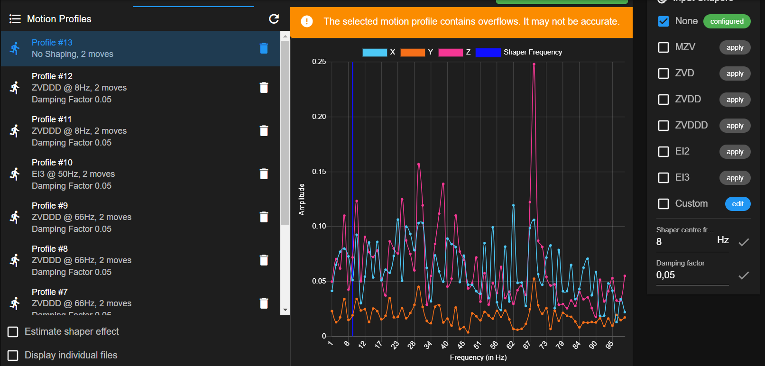Click the warning exclamation icon

click(x=307, y=21)
